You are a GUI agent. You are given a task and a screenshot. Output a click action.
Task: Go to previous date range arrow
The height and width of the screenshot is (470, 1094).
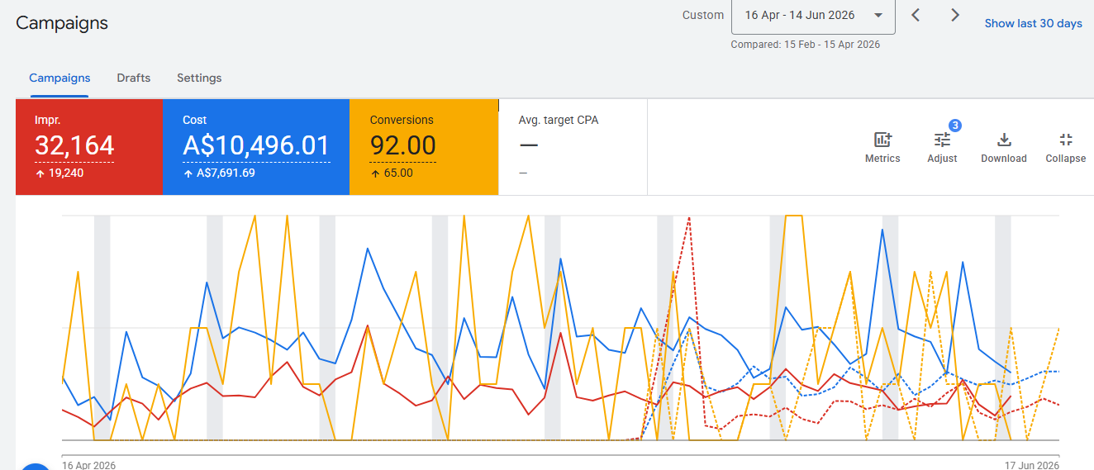pyautogui.click(x=916, y=15)
